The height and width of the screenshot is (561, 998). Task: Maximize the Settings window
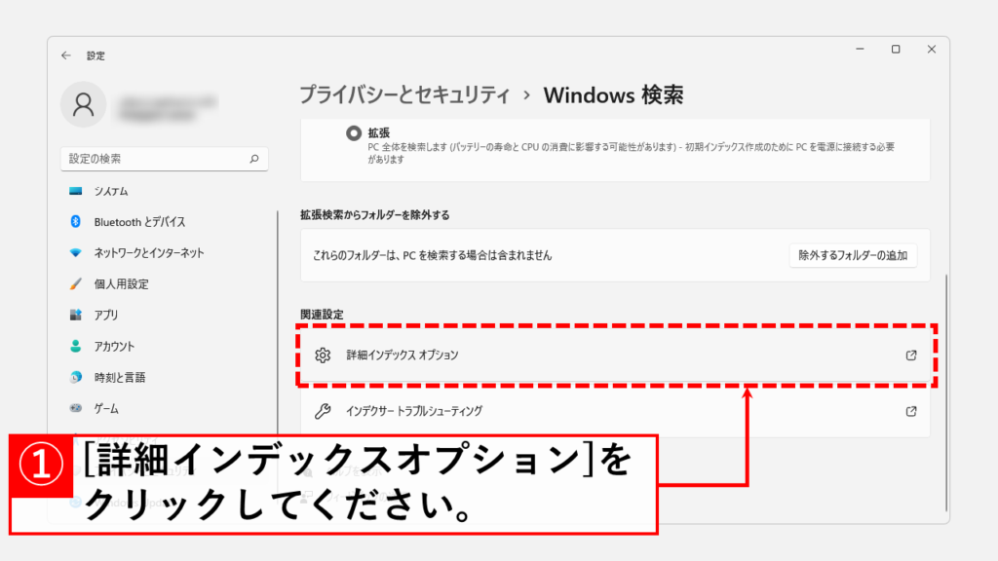pyautogui.click(x=896, y=49)
